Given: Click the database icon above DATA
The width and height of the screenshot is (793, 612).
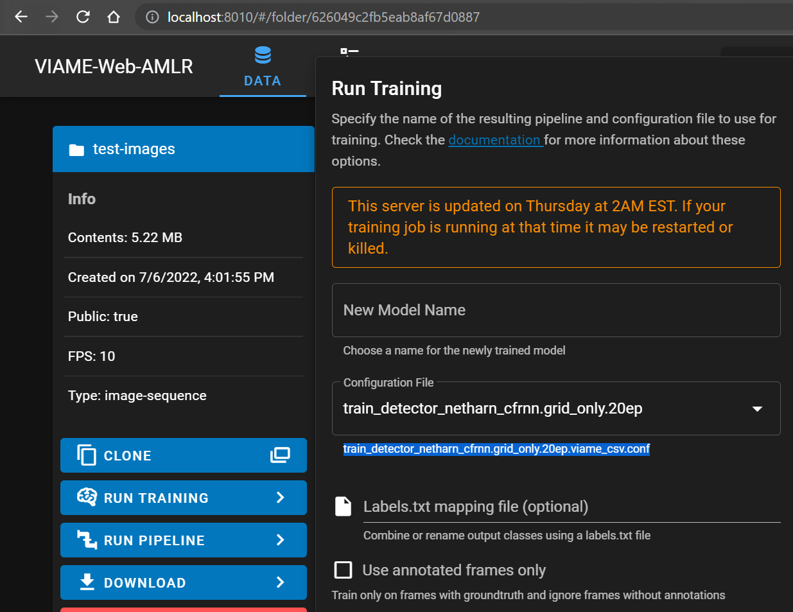Looking at the screenshot, I should tap(263, 55).
